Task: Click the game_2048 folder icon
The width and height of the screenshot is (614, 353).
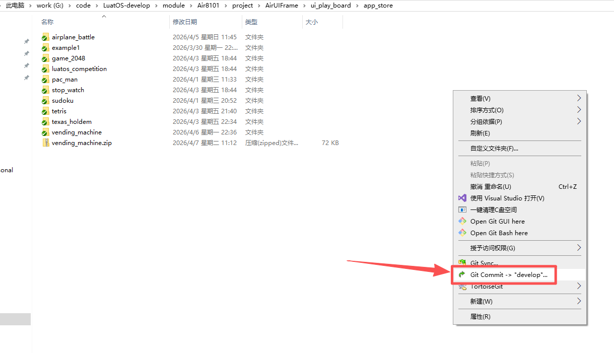Action: click(x=45, y=58)
